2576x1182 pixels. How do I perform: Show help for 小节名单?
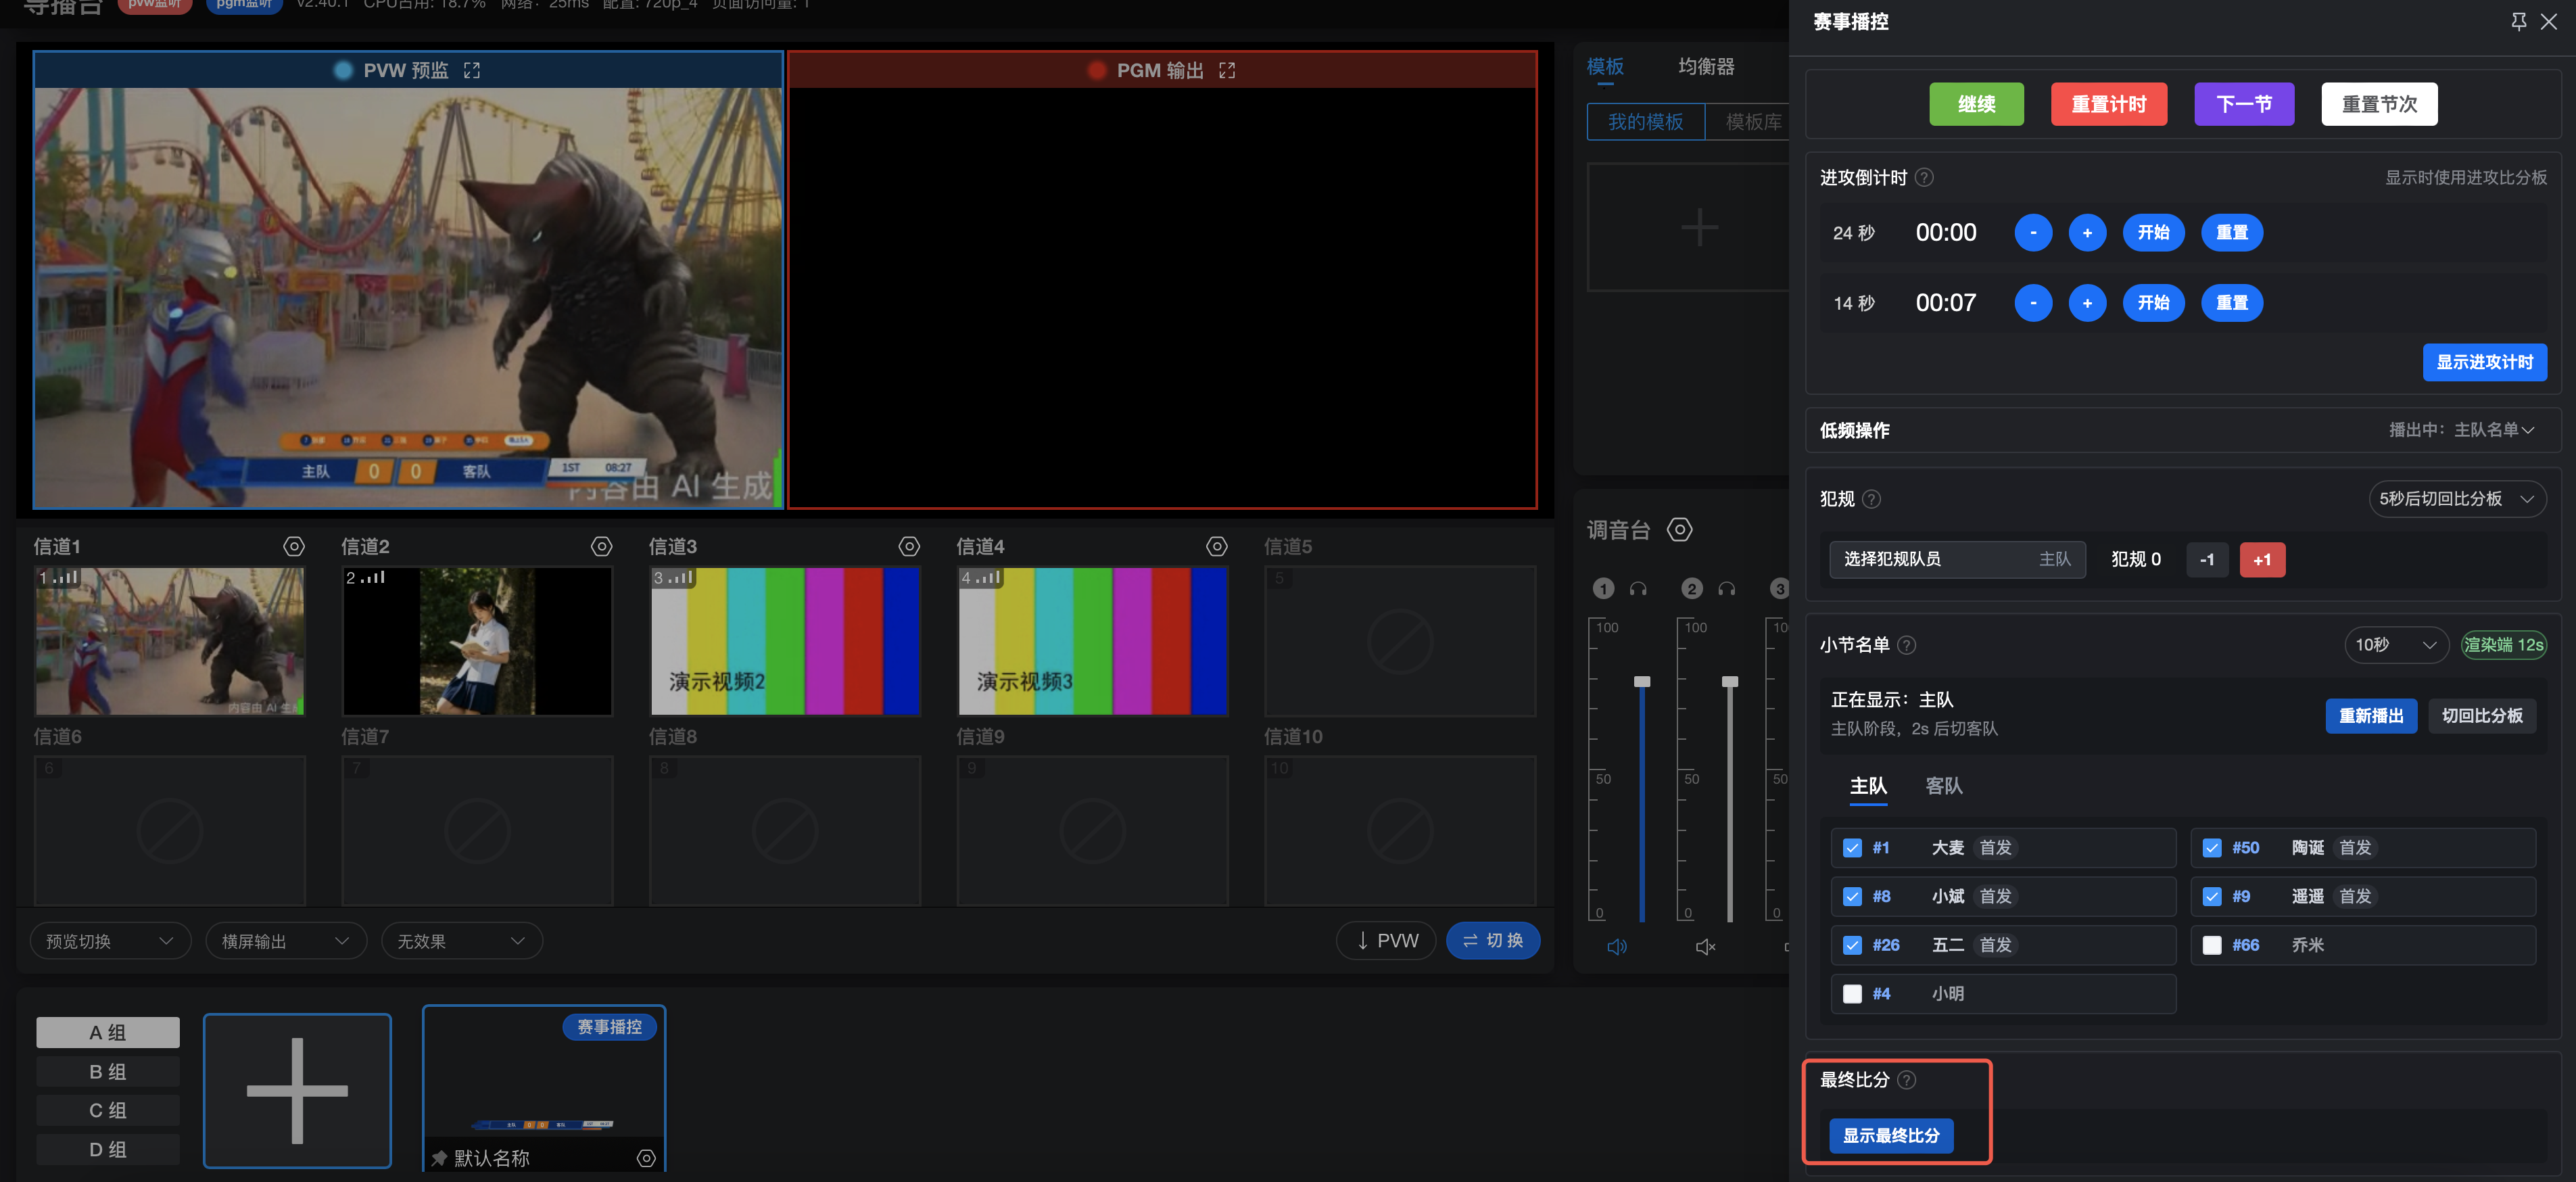[x=1907, y=645]
